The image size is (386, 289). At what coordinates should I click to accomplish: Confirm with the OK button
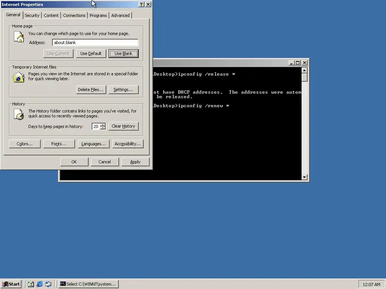point(74,162)
